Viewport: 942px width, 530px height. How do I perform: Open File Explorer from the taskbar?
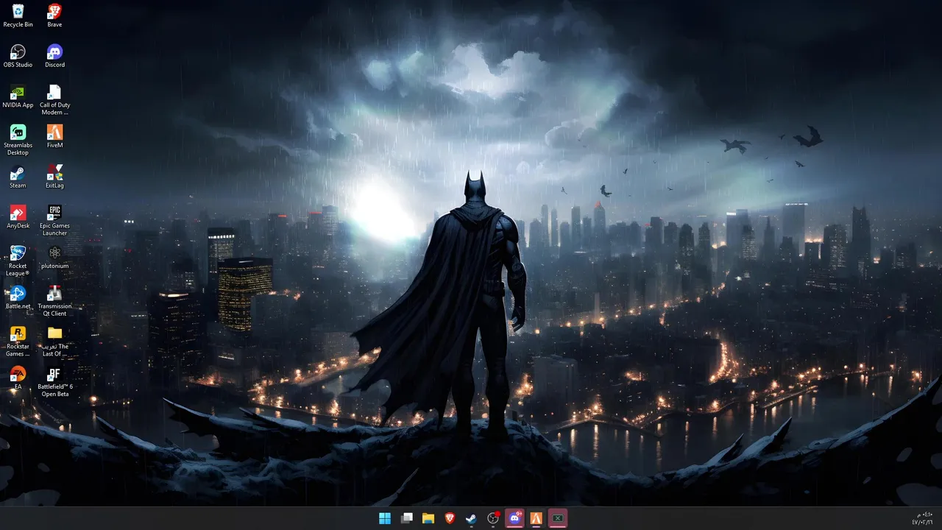(428, 518)
